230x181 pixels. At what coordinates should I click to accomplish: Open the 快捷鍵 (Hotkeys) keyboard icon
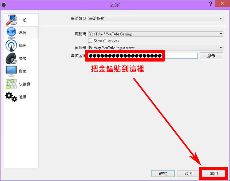click(11, 84)
